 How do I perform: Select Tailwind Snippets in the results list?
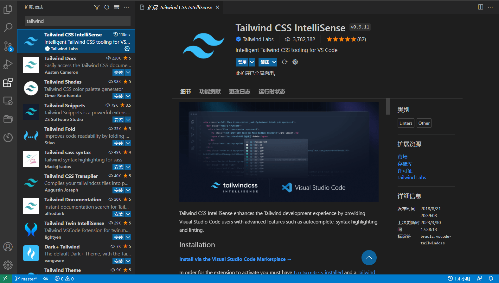click(x=76, y=112)
